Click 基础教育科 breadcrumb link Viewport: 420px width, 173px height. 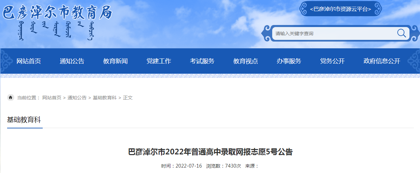[x=105, y=98]
